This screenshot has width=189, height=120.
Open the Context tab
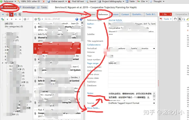click(125, 14)
